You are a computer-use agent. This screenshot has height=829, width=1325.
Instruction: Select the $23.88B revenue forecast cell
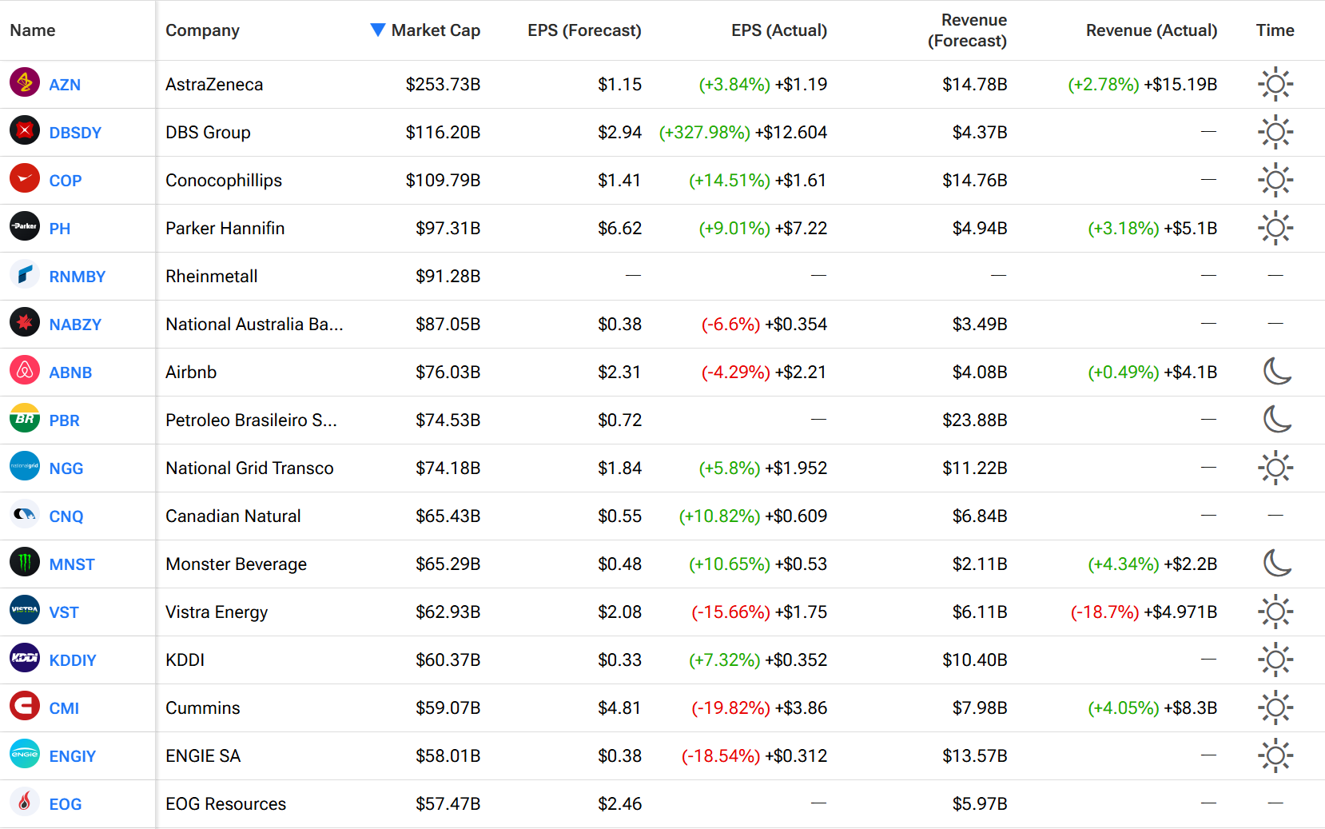tap(975, 420)
